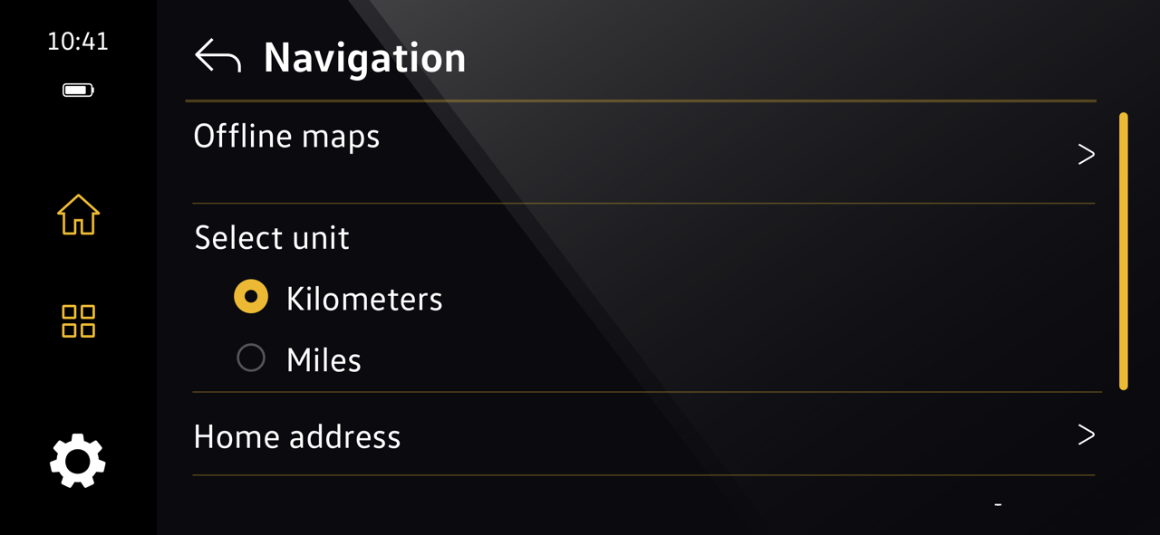Screen dimensions: 1160x535
Task: Click the 10:41 clock display
Action: pos(78,42)
